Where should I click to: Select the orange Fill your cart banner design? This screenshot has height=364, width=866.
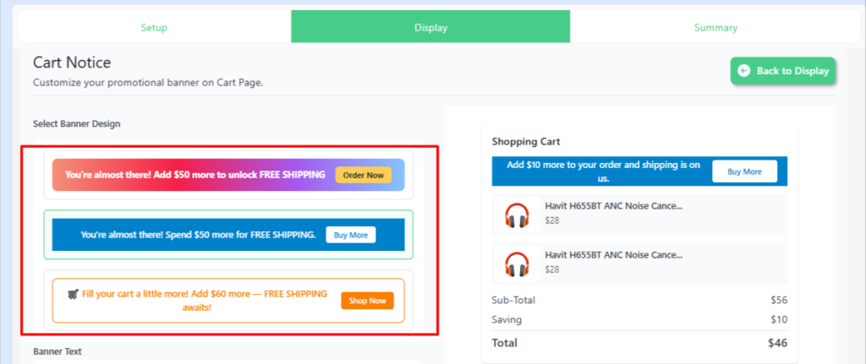pyautogui.click(x=228, y=300)
